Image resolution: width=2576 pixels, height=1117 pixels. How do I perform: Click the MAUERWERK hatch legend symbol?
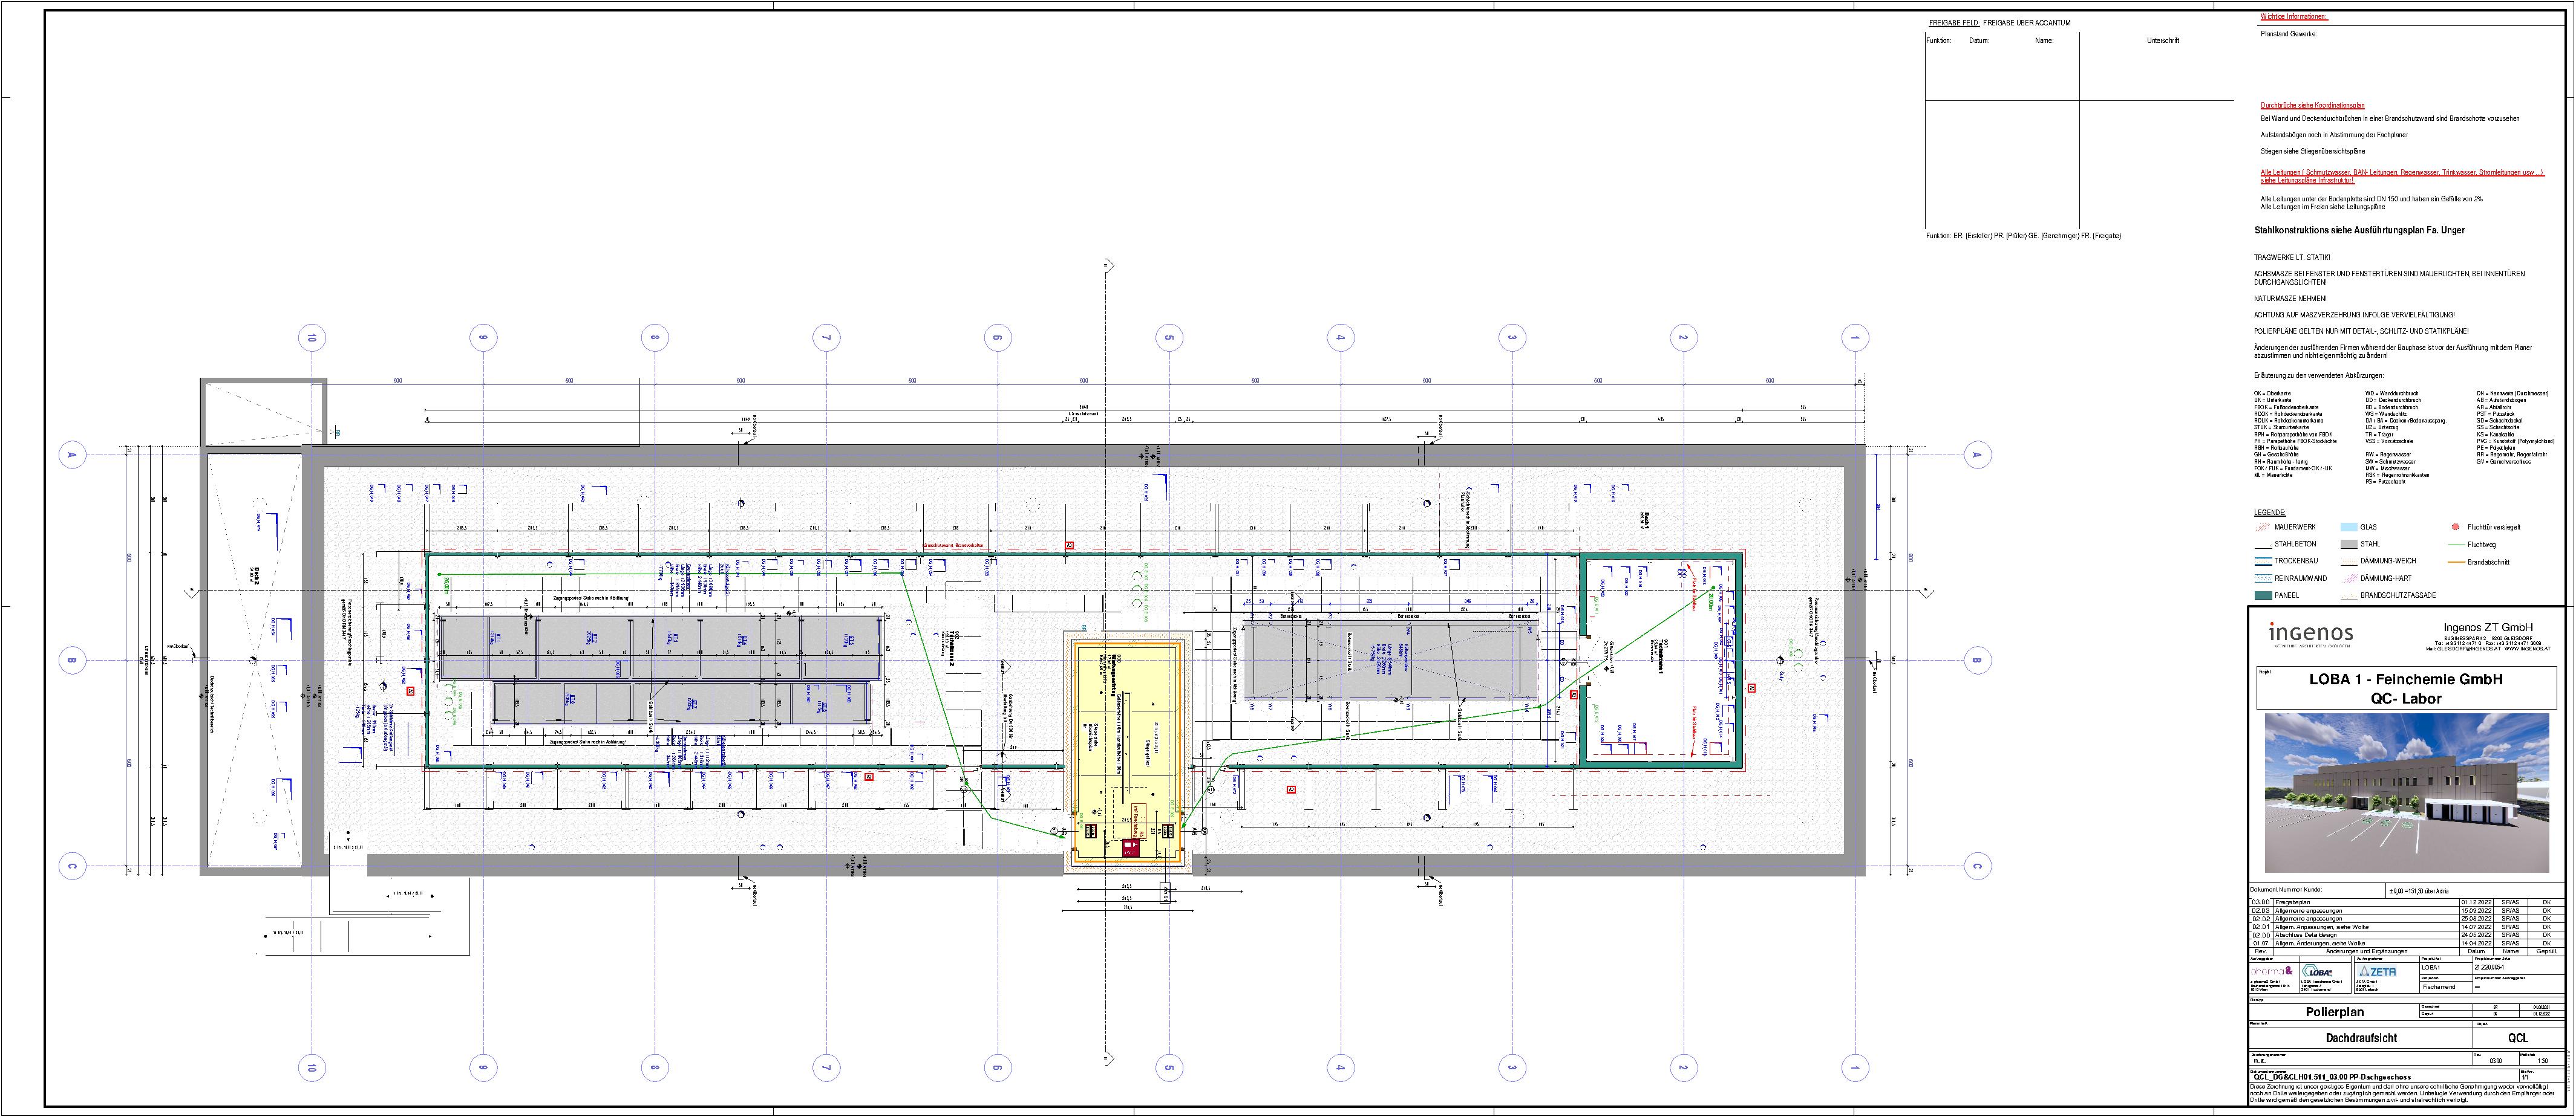tap(2262, 528)
